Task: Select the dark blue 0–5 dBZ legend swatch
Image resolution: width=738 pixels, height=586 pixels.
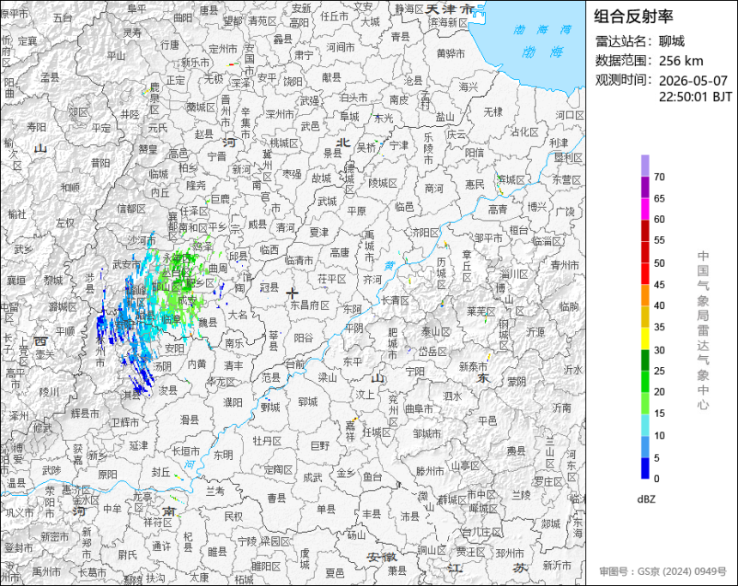Action: [644, 468]
